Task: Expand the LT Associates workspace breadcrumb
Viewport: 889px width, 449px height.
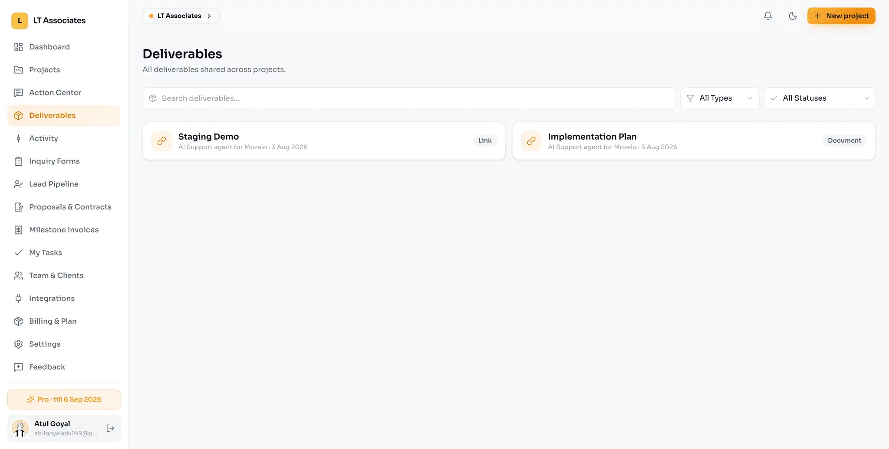Action: (x=181, y=16)
